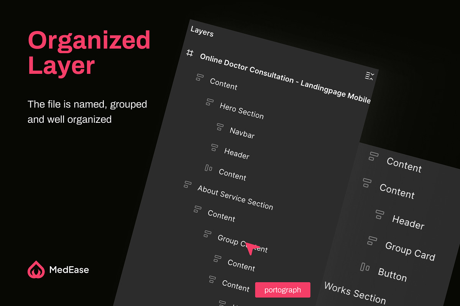Viewport: 460px width, 306px height.
Task: Select the Hero Section layer
Action: pos(242,111)
